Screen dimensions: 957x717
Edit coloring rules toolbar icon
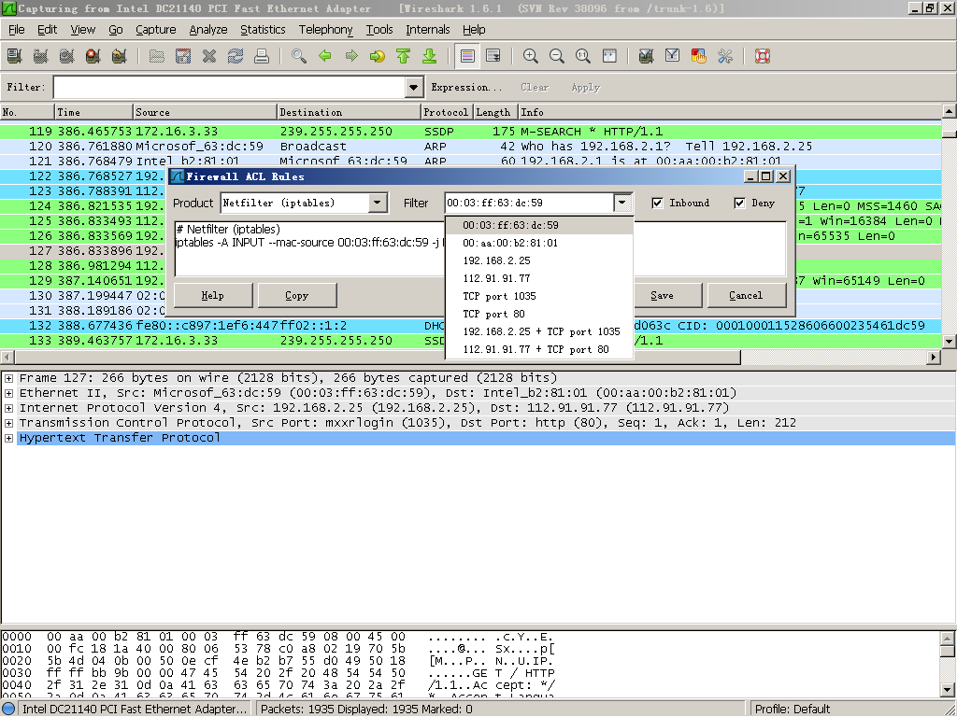(699, 56)
